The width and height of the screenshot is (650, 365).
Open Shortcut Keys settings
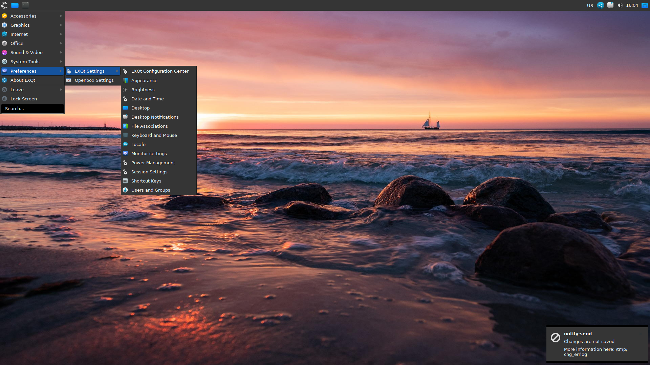coord(159,181)
